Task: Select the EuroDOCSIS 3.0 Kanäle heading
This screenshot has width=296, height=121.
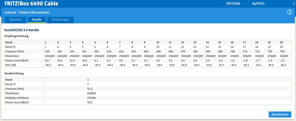Action: [22, 30]
